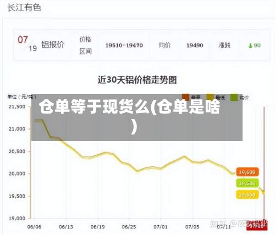
Task: Click the 20,500 y-axis label
Action: (x=17, y=152)
